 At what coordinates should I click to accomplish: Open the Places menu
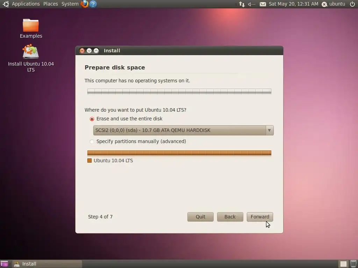point(50,4)
